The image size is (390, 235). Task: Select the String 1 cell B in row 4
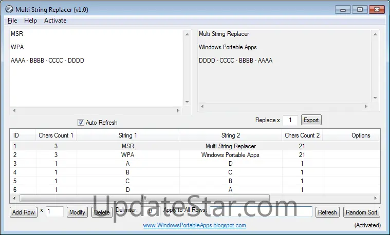(x=128, y=172)
